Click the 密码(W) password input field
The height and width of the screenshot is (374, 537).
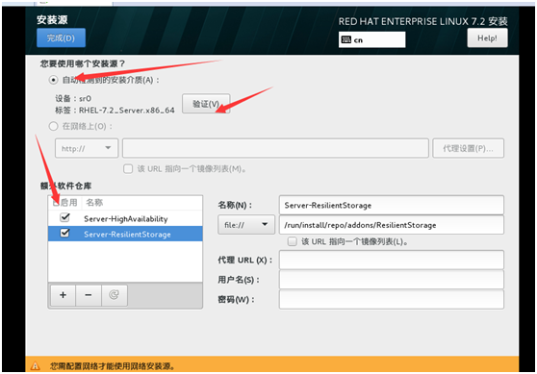391,299
